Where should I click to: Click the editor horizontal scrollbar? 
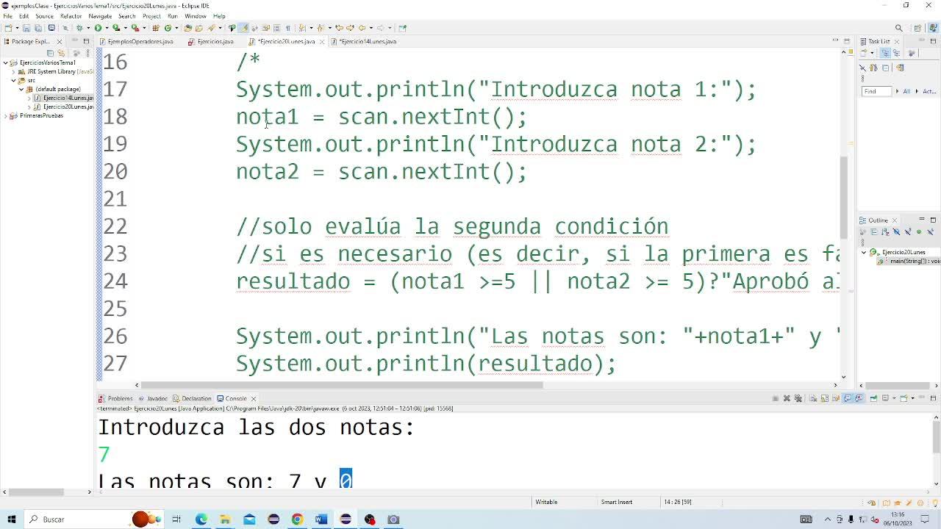(x=343, y=385)
